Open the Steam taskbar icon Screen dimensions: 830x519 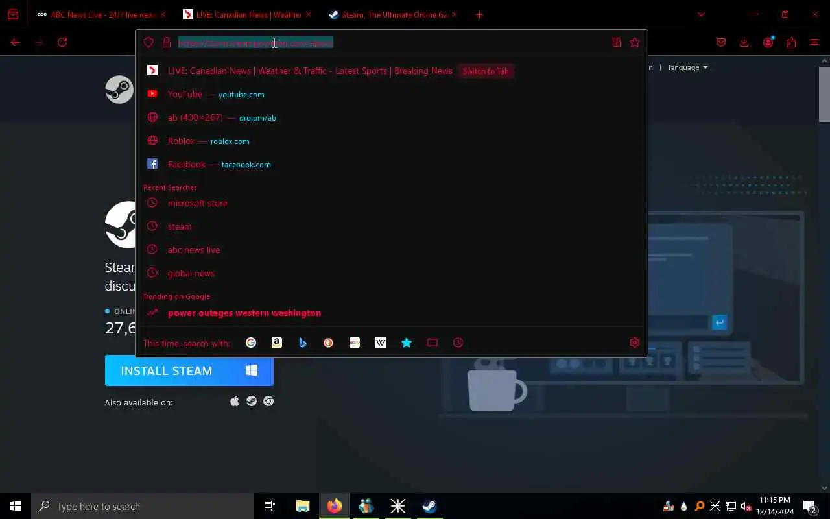pyautogui.click(x=429, y=506)
